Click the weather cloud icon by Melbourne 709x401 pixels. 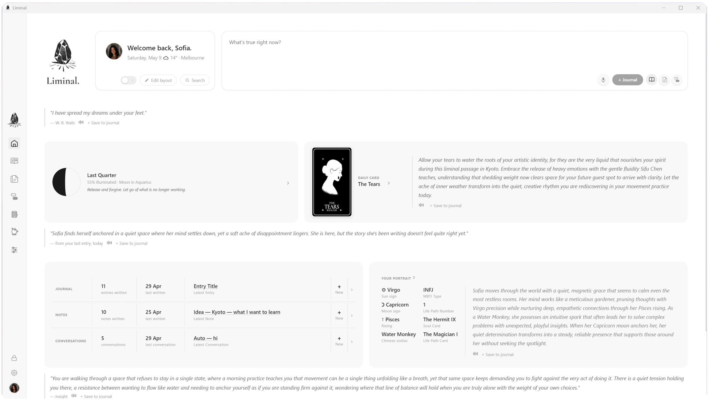pyautogui.click(x=166, y=58)
